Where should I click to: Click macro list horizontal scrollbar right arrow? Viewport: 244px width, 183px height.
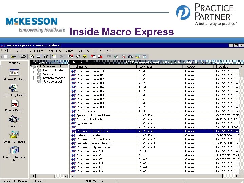[x=237, y=176]
